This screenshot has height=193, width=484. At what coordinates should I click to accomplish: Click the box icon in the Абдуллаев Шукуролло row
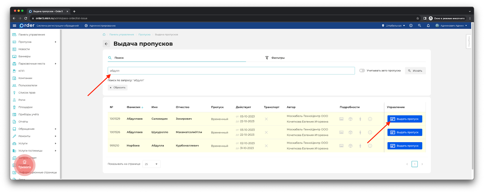click(x=350, y=132)
